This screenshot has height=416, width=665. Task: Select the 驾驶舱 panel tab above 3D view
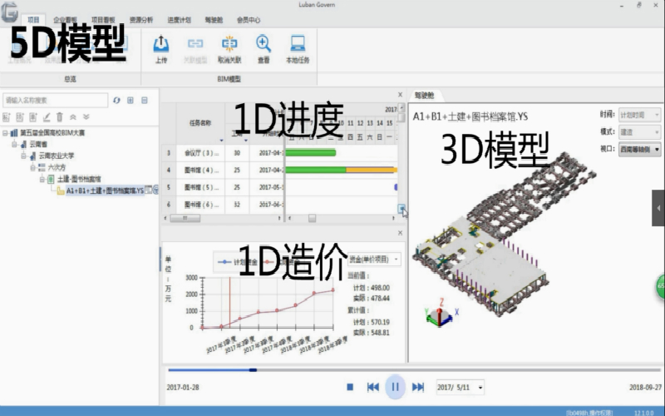424,96
